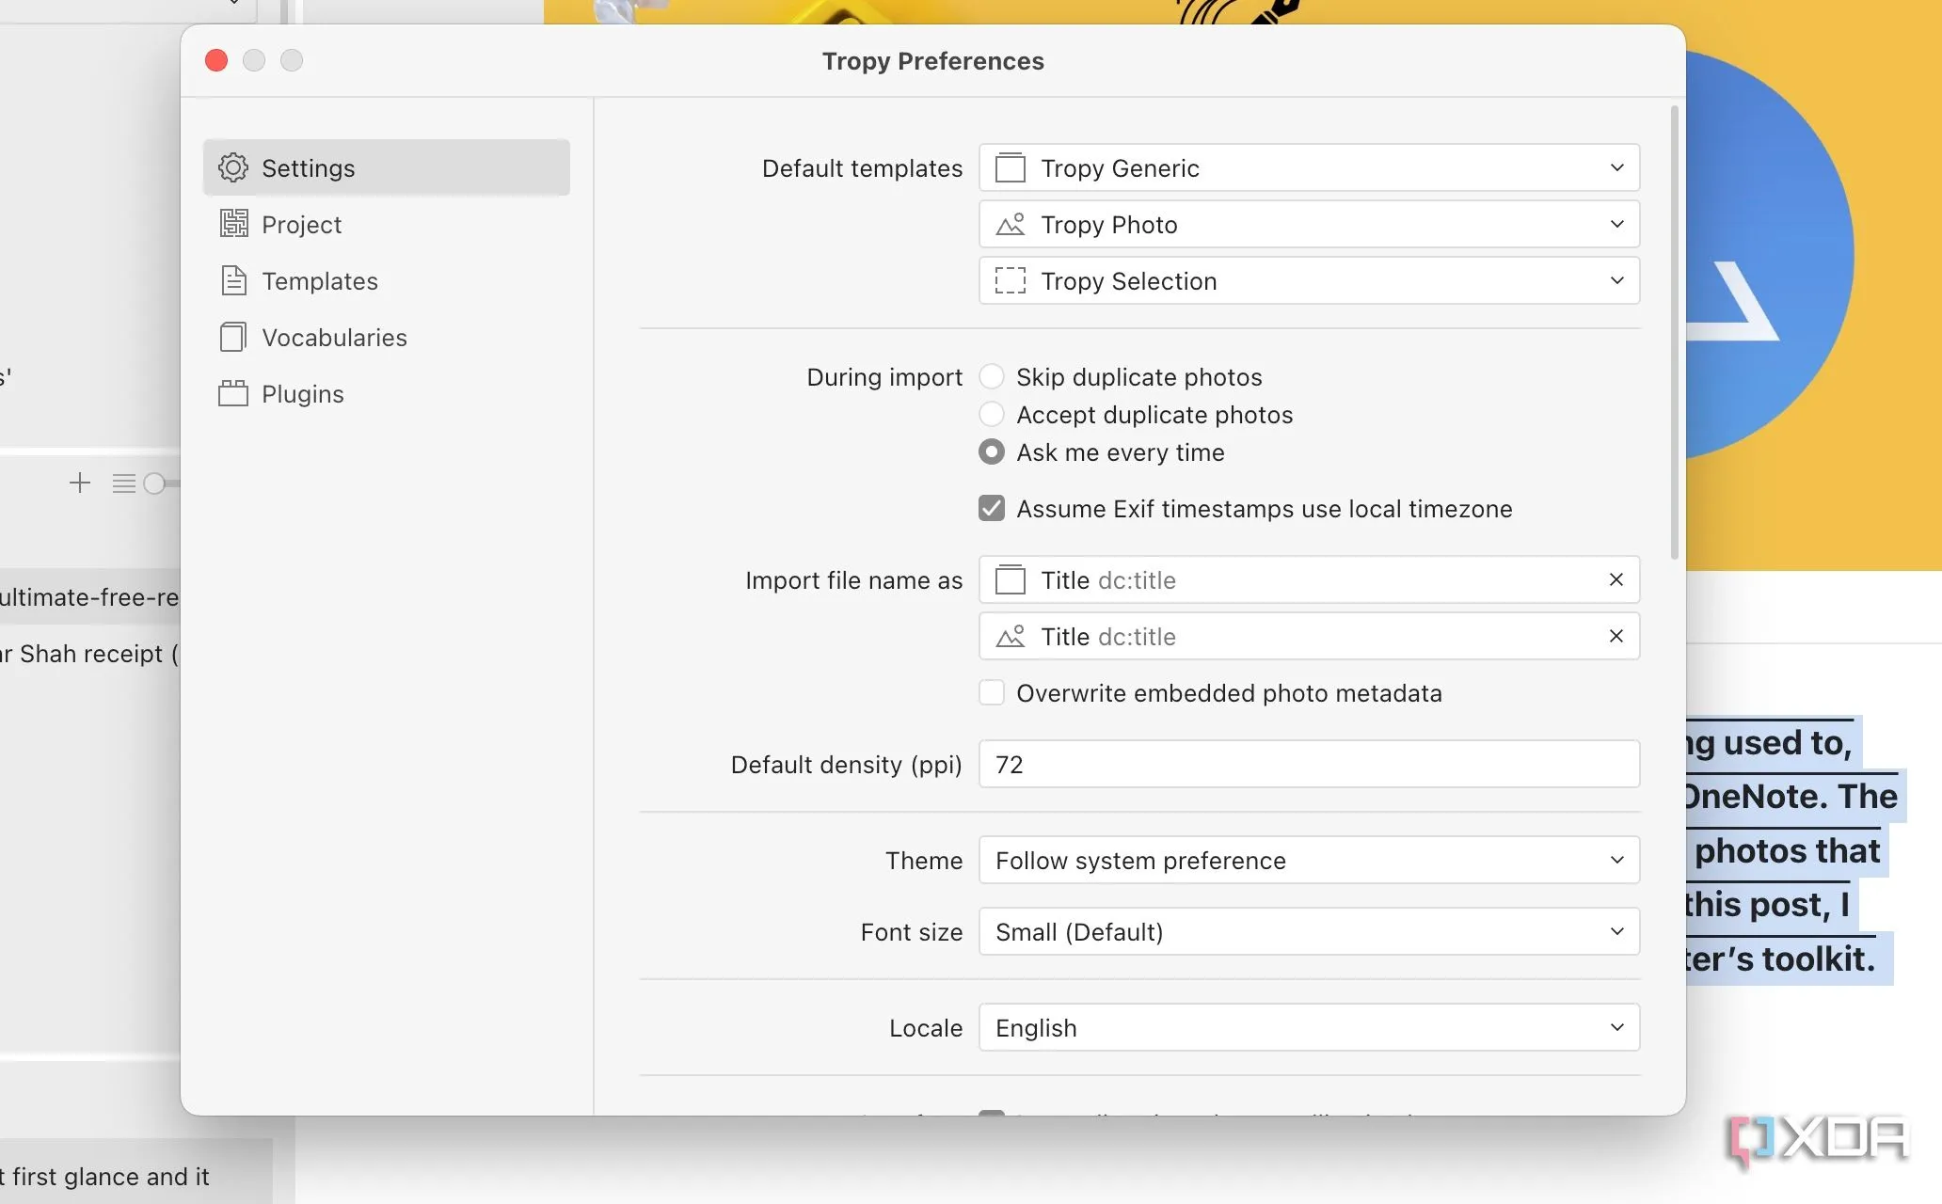This screenshot has width=1942, height=1204.
Task: Click the Vocabularies book icon
Action: (x=233, y=337)
